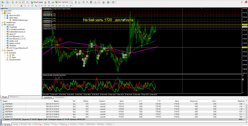
Task: Select the crosshair cursor tool
Action: click(x=6, y=6)
